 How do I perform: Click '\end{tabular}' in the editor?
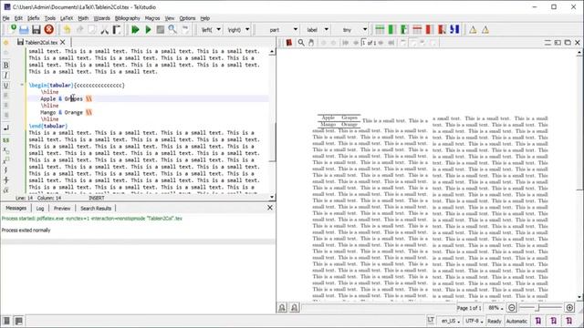pyautogui.click(x=48, y=126)
